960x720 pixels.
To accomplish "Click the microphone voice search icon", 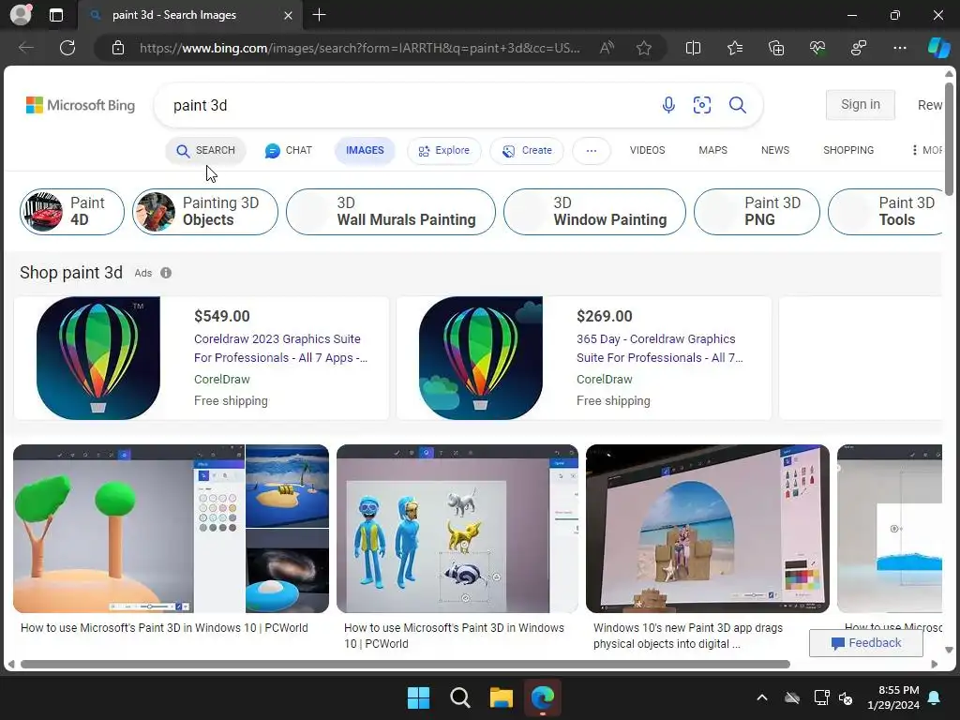I will point(668,105).
